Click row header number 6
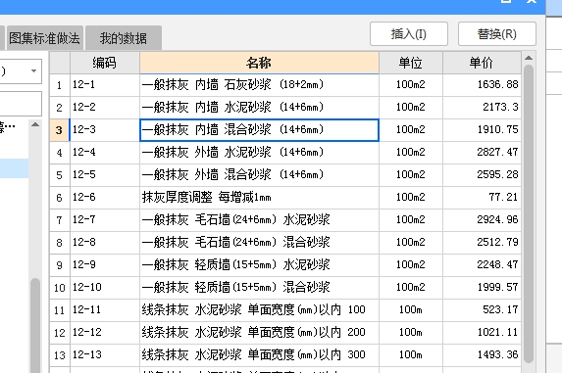562x373 pixels. click(x=60, y=198)
